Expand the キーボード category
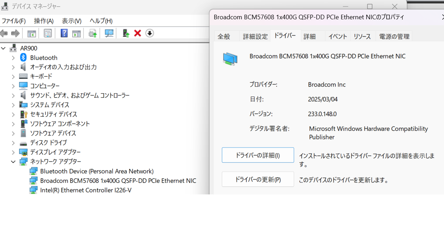Image resolution: width=444 pixels, height=227 pixels. (13, 76)
